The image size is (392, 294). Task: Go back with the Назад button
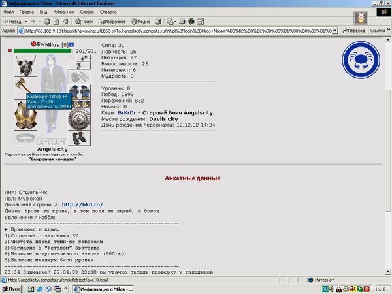(12, 22)
